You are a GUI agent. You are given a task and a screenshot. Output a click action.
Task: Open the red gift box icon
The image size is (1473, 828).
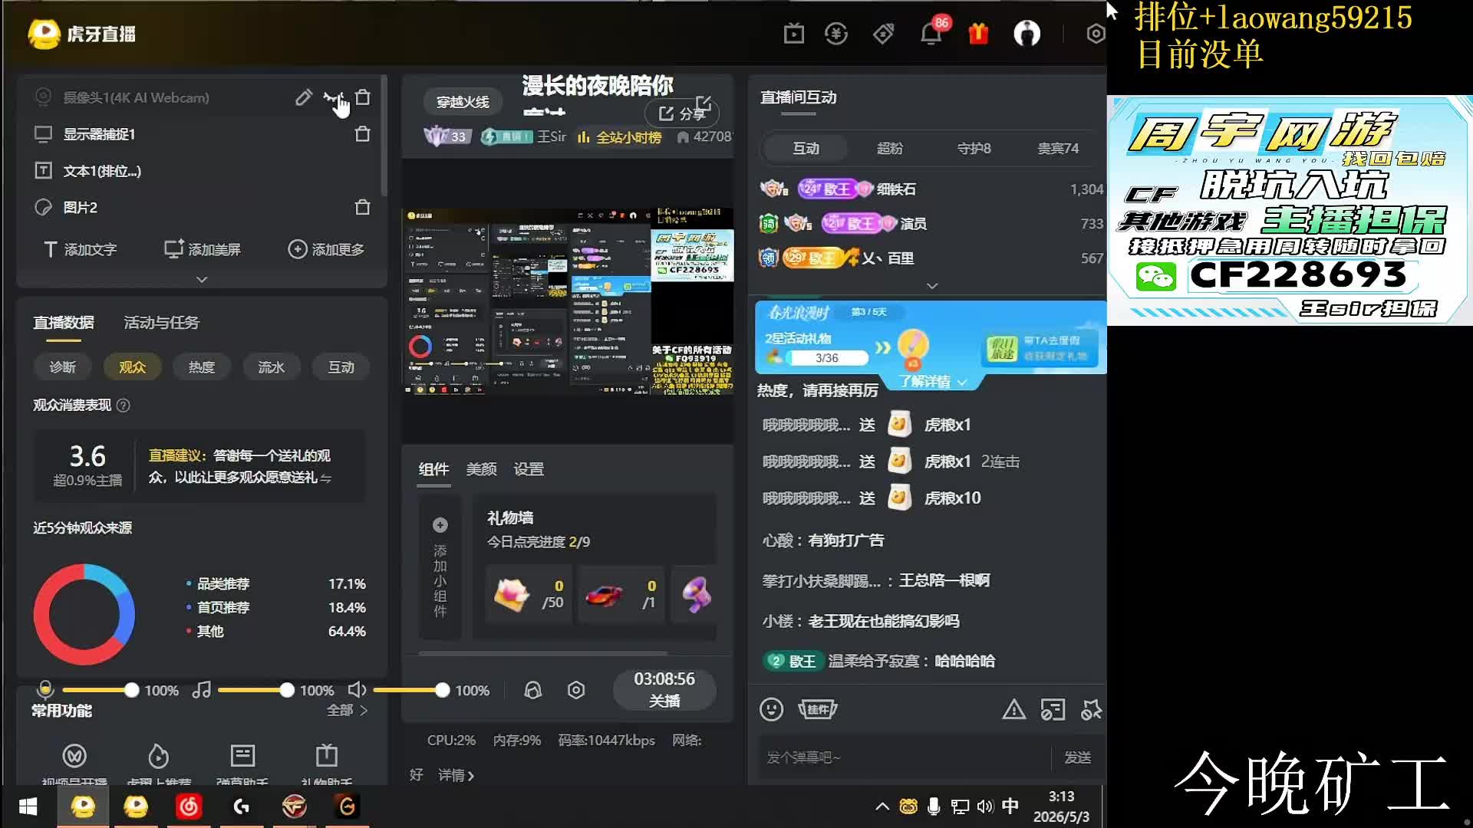978,34
